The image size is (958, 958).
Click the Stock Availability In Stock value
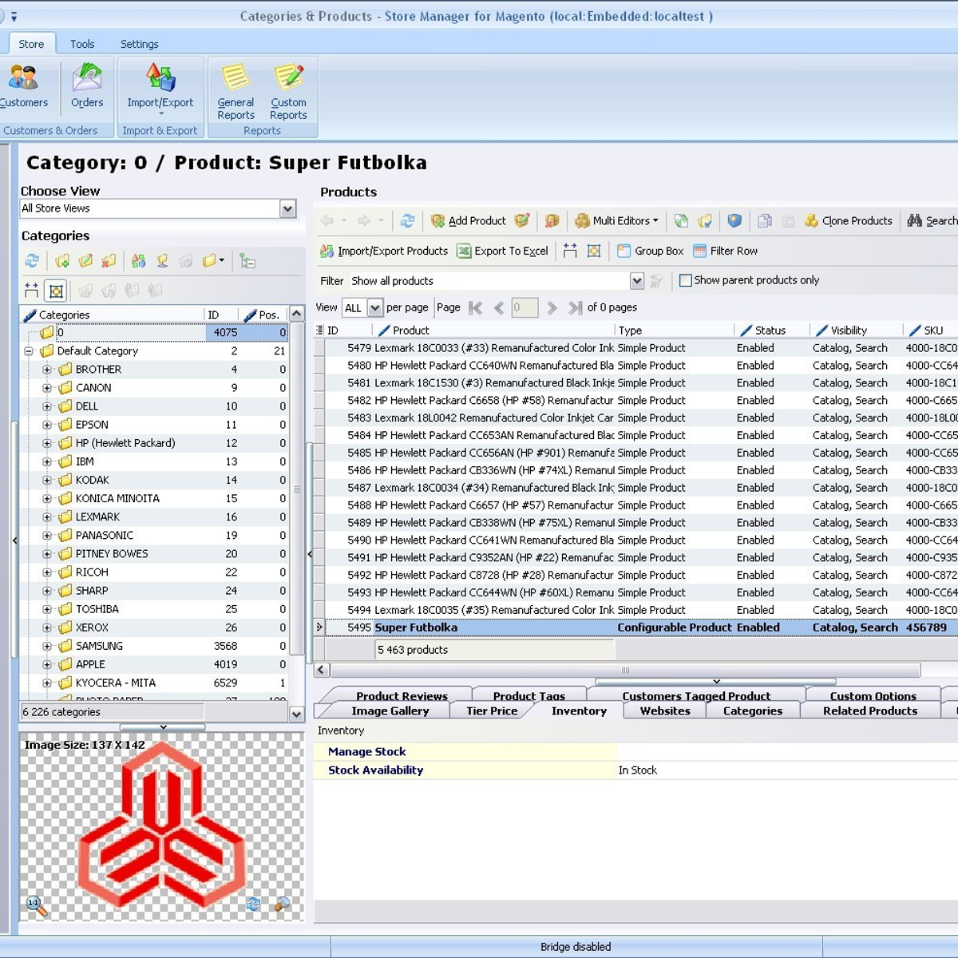pos(638,770)
